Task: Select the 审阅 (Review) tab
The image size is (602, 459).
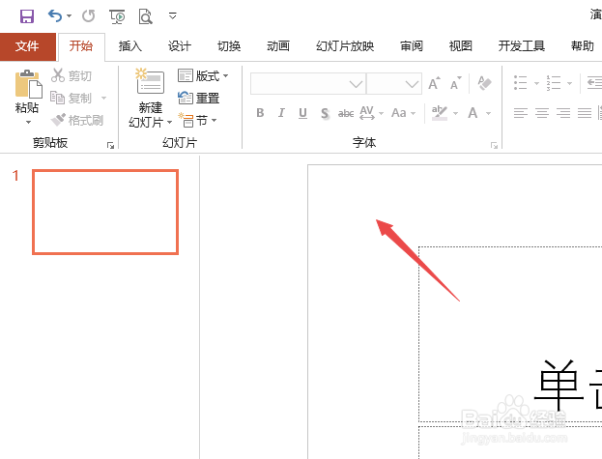Action: coord(412,46)
